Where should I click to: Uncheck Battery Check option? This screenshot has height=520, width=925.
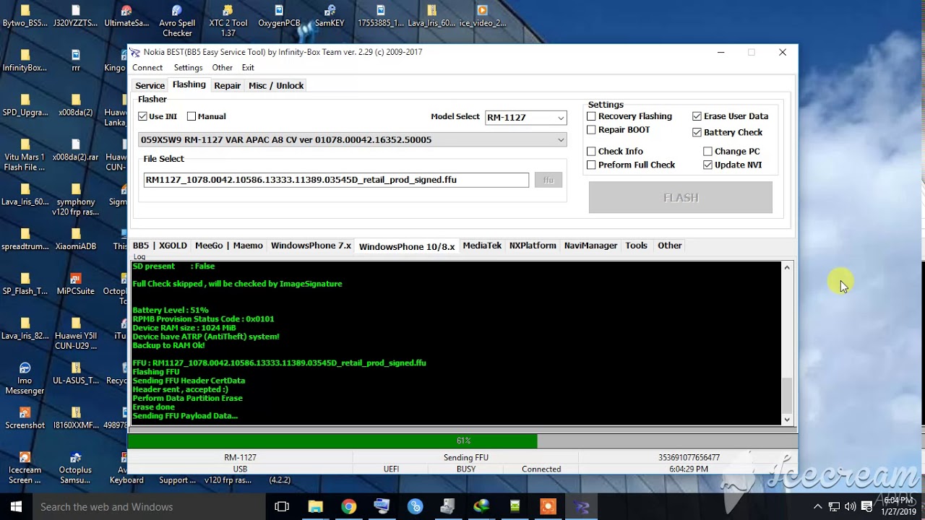coord(697,132)
